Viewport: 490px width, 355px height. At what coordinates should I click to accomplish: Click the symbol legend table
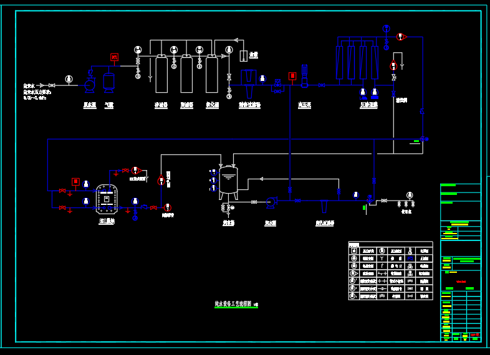[x=390, y=271]
